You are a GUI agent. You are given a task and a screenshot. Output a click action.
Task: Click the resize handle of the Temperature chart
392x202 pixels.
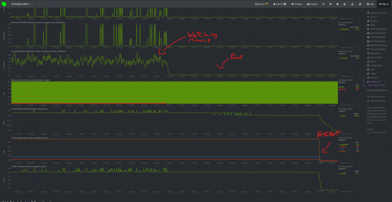click(359, 134)
